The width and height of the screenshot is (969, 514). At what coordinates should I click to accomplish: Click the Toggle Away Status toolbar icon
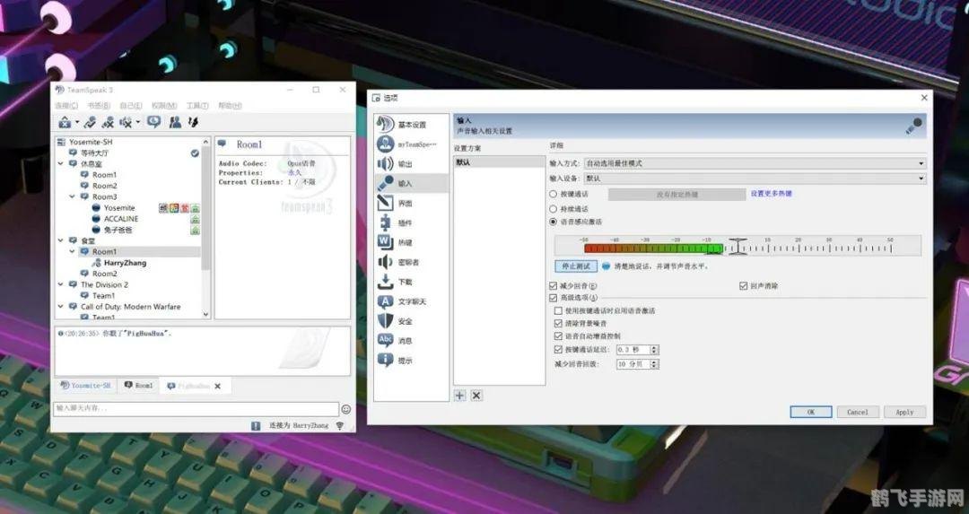pos(91,122)
